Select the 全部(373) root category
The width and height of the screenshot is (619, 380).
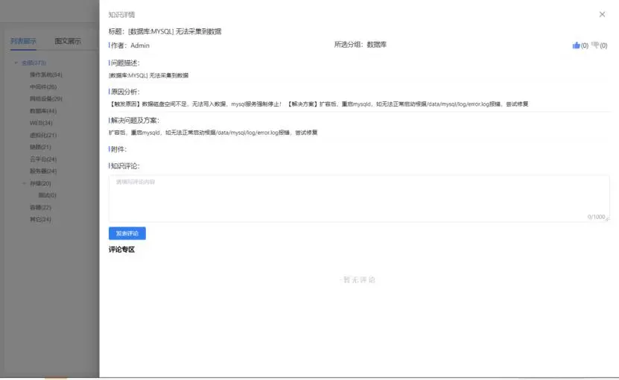coord(34,63)
